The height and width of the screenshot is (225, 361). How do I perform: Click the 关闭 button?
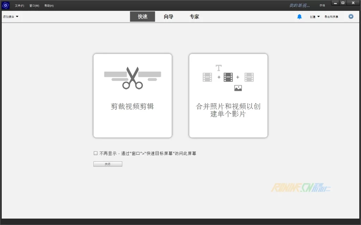coord(108,164)
